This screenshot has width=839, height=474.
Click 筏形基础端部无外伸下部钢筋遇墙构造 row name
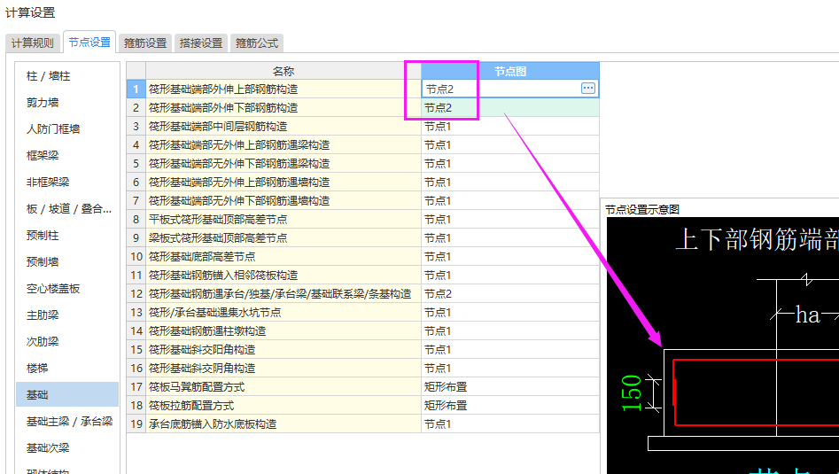click(x=283, y=200)
